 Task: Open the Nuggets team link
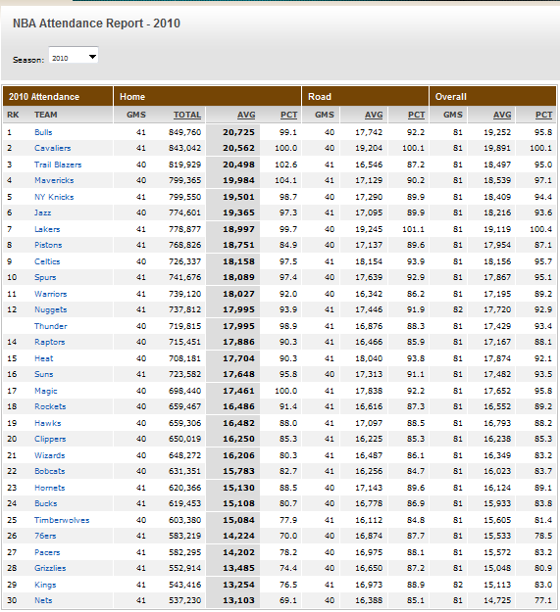click(50, 309)
